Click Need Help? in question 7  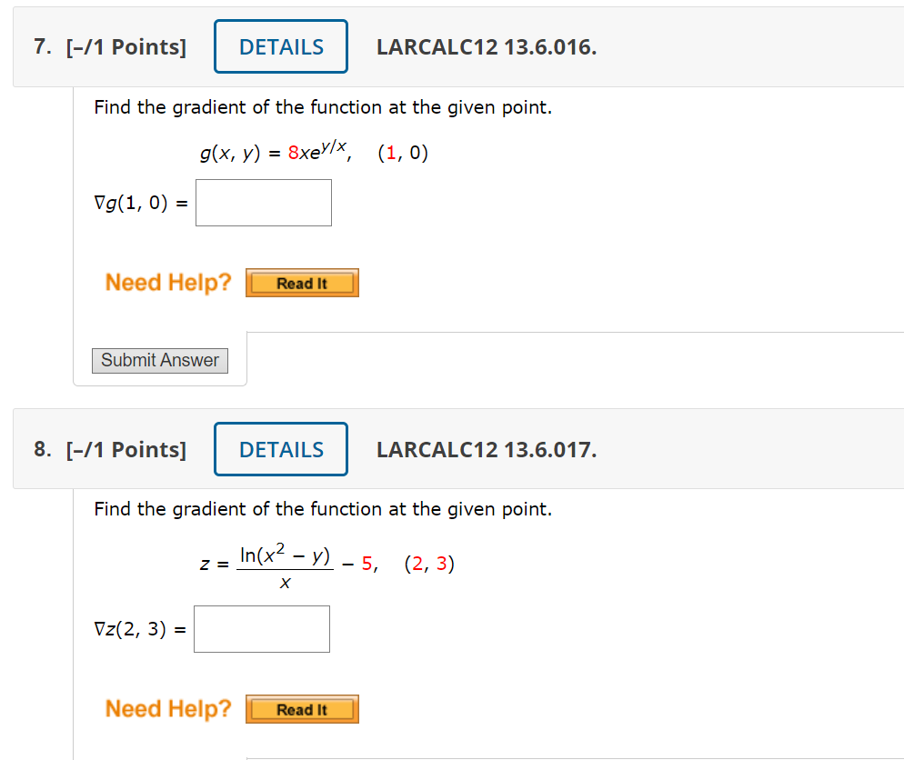click(167, 282)
